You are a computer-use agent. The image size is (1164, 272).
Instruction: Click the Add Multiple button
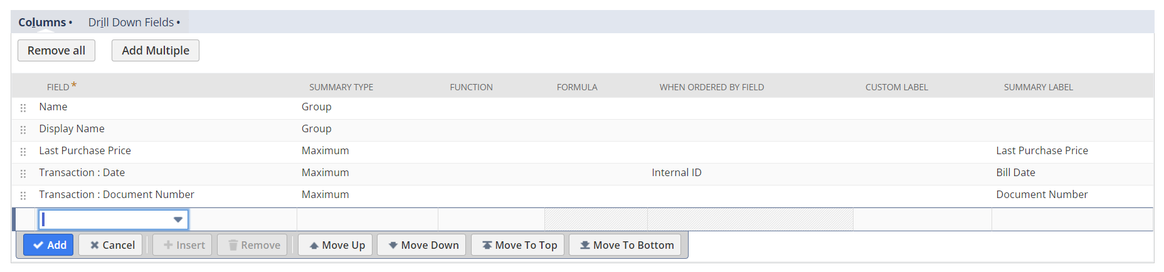[156, 51]
